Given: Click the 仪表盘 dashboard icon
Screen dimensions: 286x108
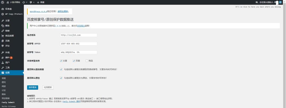Looking at the screenshot, I should [x=2, y=9].
